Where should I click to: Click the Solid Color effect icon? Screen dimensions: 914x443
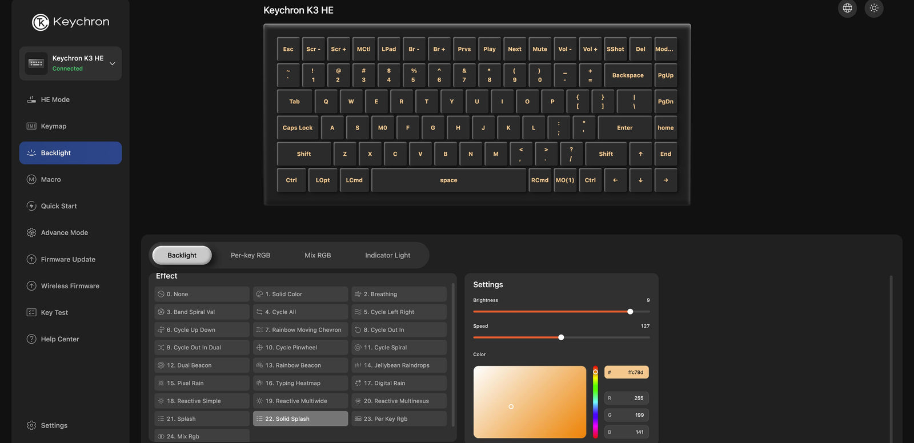(259, 294)
